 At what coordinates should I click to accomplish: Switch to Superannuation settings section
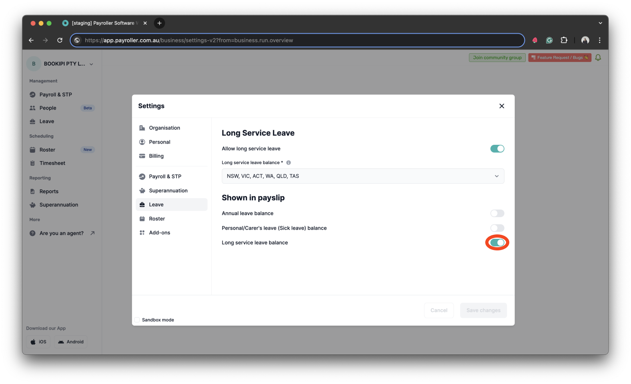[x=172, y=191]
